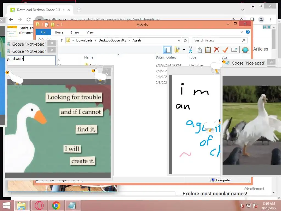Viewport: 281px width, 211px height.
Task: Expand the double-chevron before Downloads
Action: (73, 41)
